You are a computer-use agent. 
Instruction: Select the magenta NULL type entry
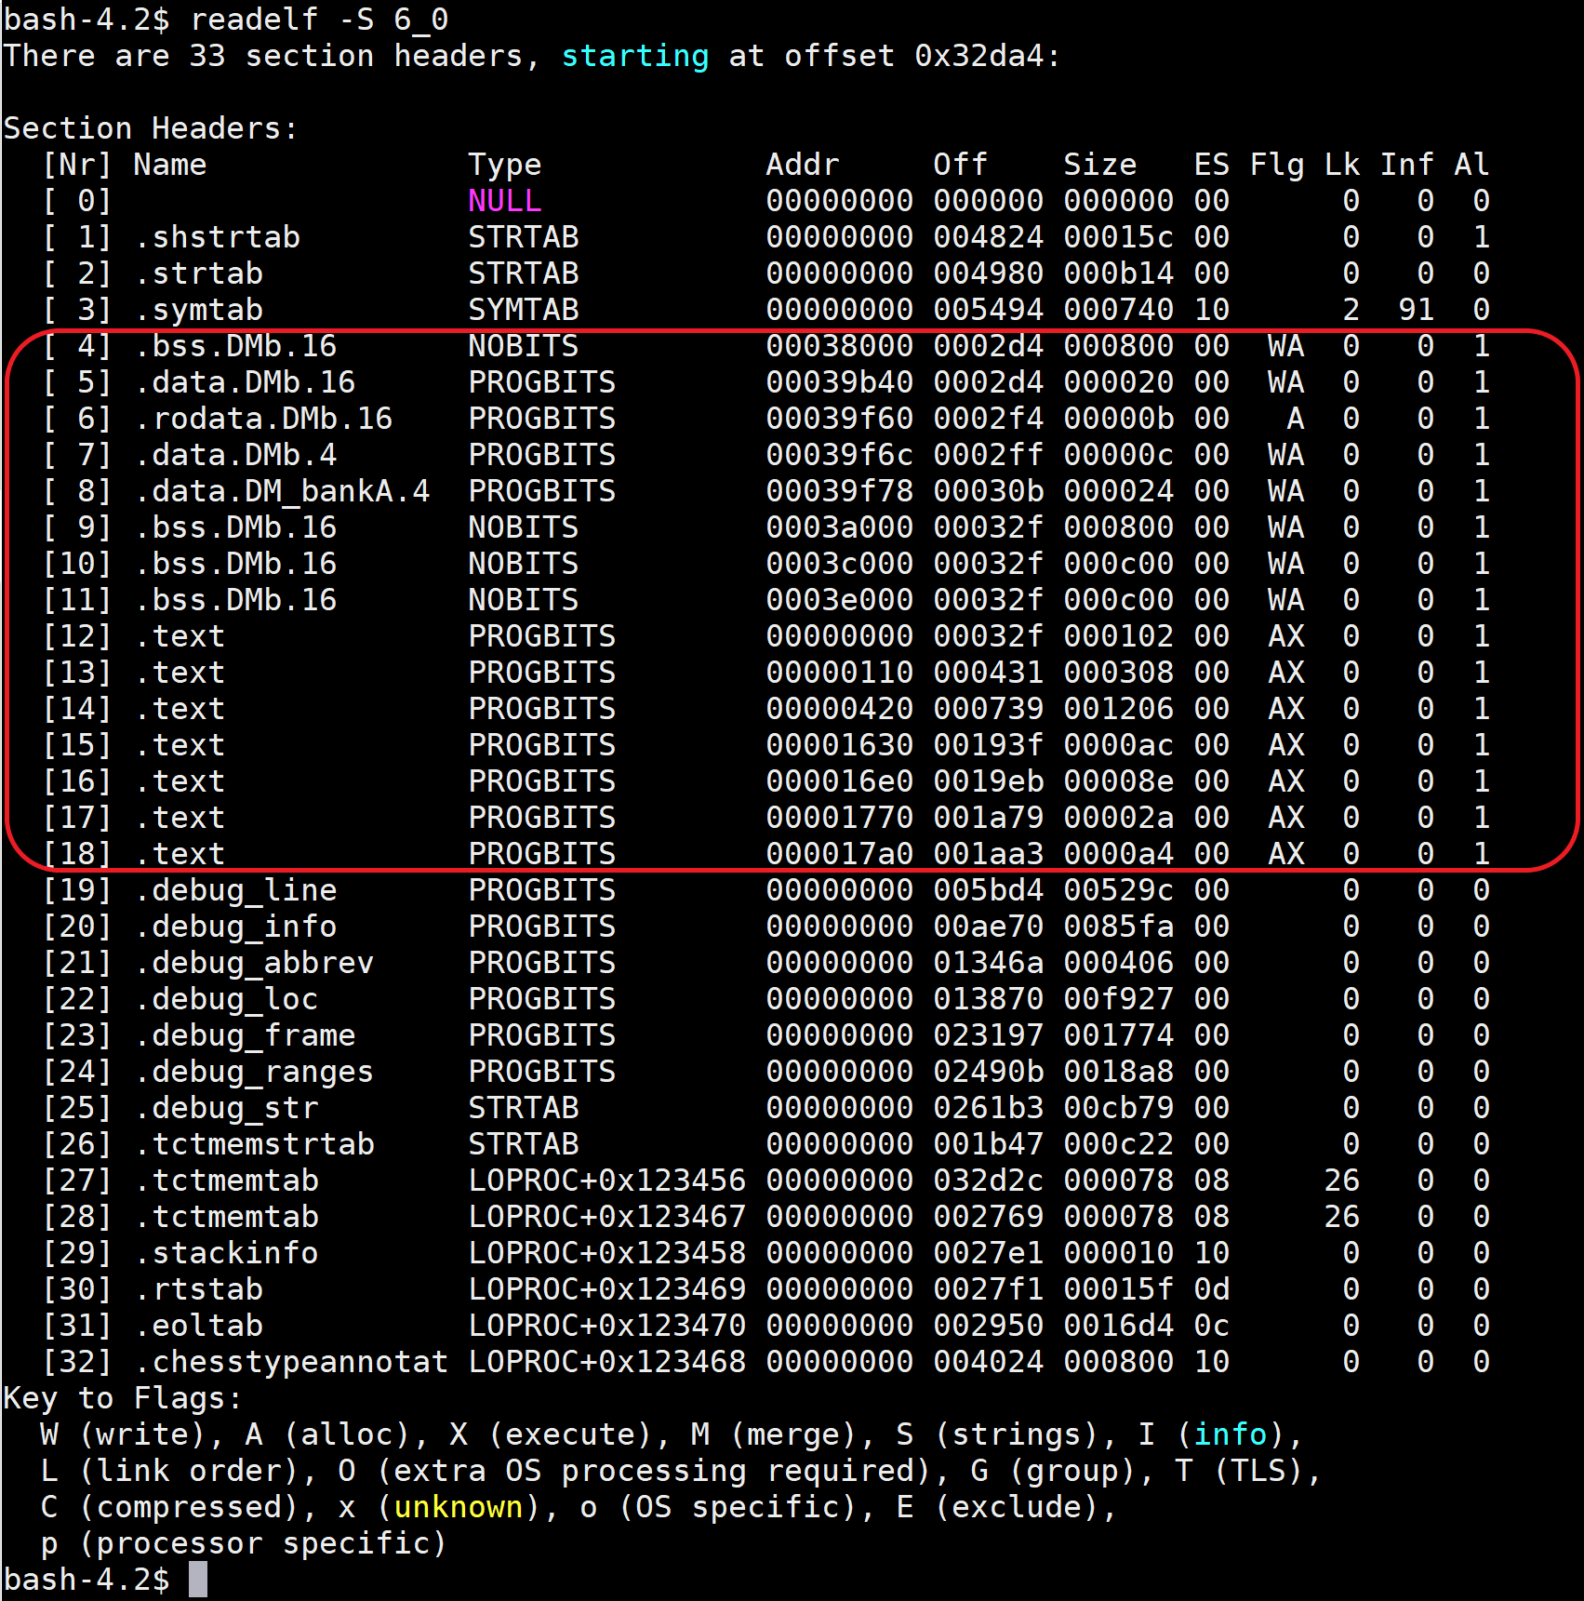(504, 201)
